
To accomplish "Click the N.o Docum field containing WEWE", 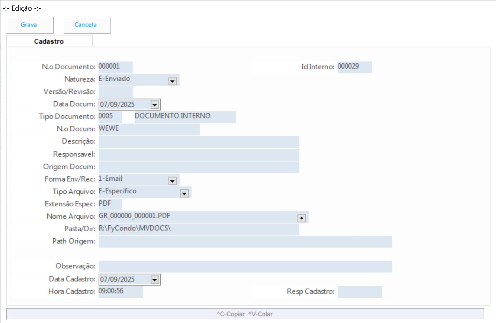I will pyautogui.click(x=149, y=130).
